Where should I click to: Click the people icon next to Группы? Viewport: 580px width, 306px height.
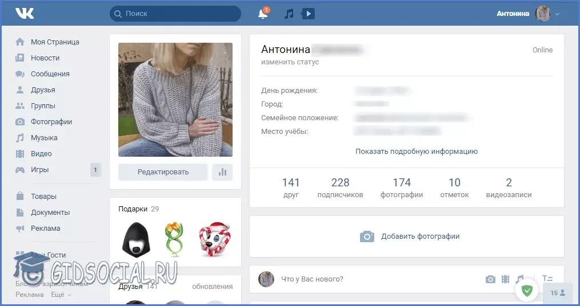tap(20, 106)
